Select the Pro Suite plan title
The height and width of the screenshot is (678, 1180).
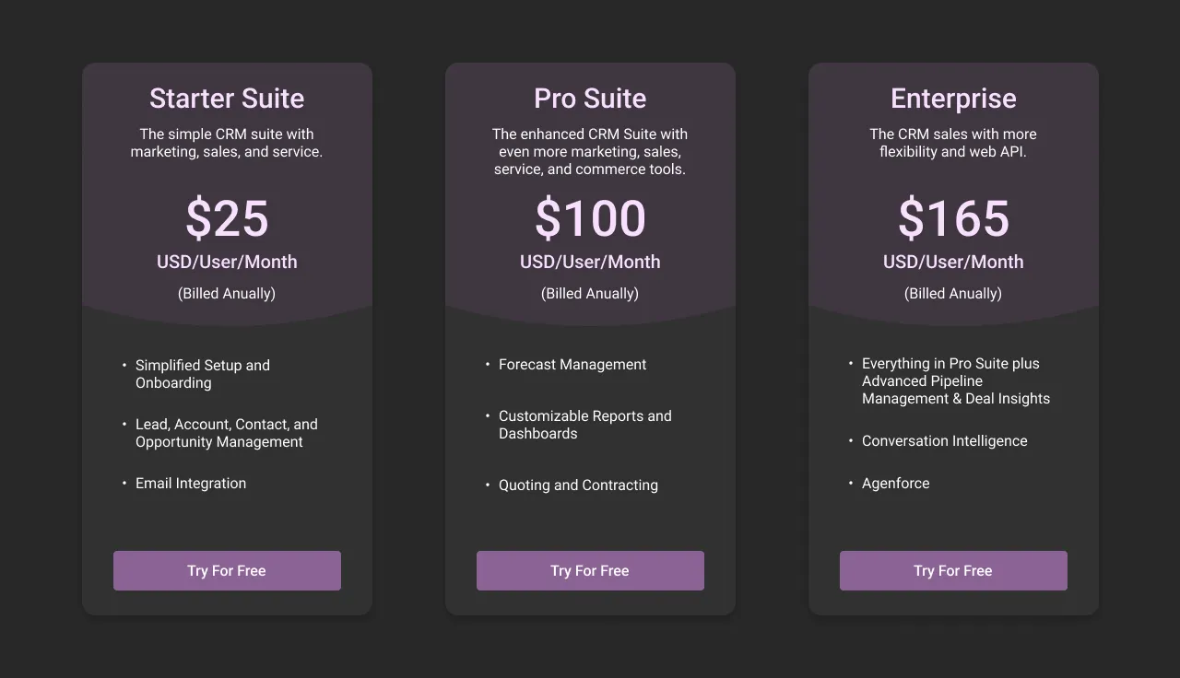tap(590, 99)
